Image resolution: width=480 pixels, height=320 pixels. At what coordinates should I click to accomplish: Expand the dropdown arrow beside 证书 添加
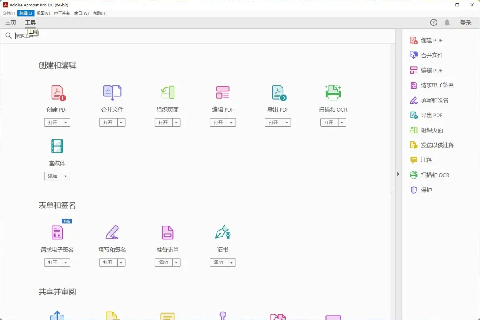pyautogui.click(x=232, y=262)
